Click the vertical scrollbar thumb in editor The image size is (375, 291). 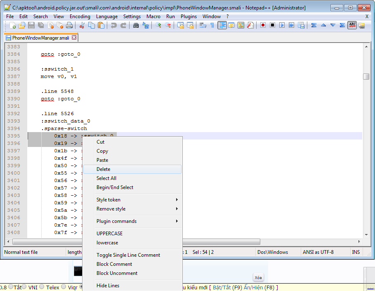[366, 77]
